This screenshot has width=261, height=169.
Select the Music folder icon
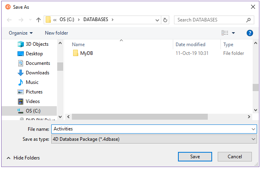pos(21,82)
